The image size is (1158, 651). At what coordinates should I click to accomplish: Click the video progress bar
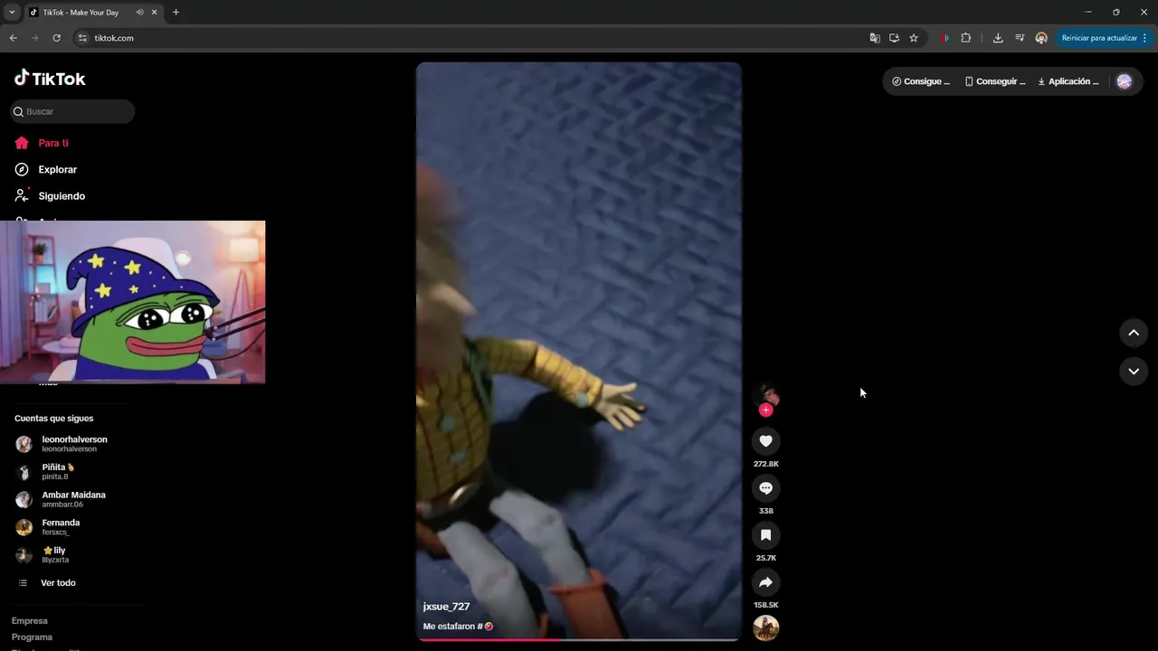tap(577, 639)
